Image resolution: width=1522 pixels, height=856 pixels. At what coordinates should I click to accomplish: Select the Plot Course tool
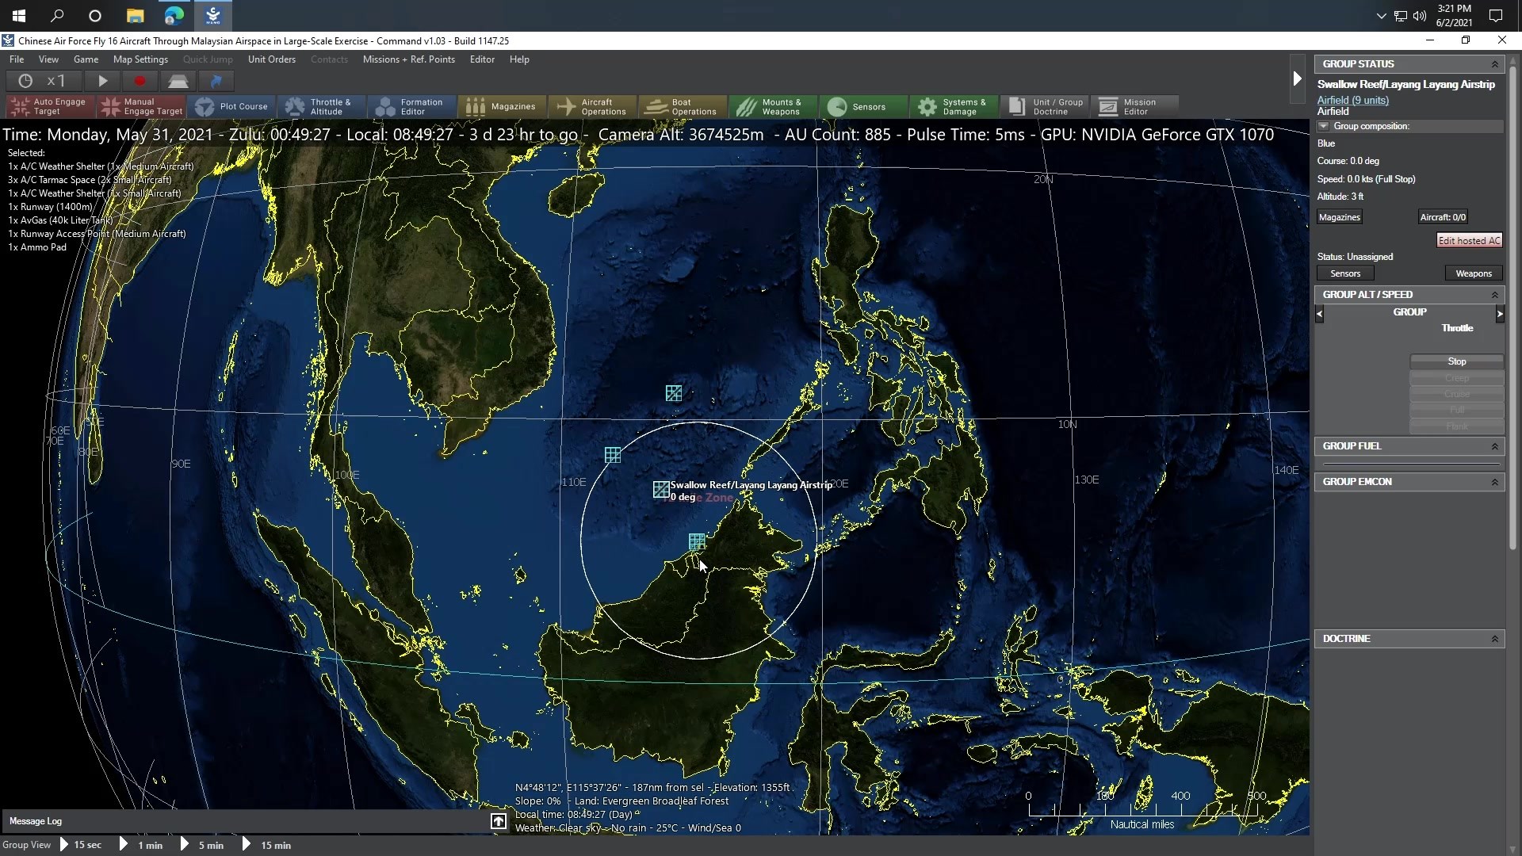pyautogui.click(x=232, y=106)
